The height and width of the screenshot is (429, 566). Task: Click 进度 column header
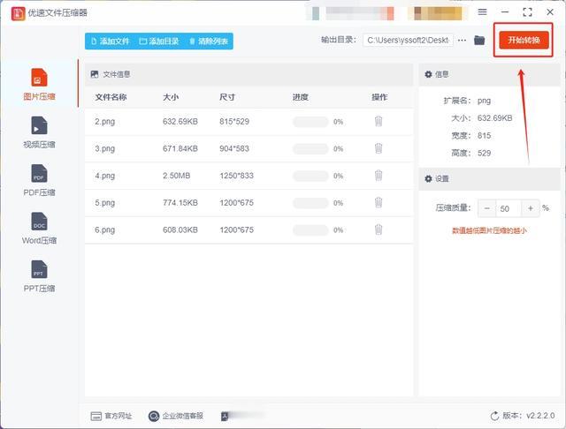301,97
